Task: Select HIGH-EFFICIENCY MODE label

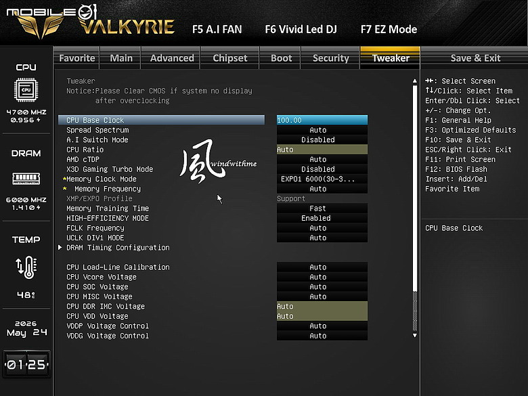Action: coord(108,218)
